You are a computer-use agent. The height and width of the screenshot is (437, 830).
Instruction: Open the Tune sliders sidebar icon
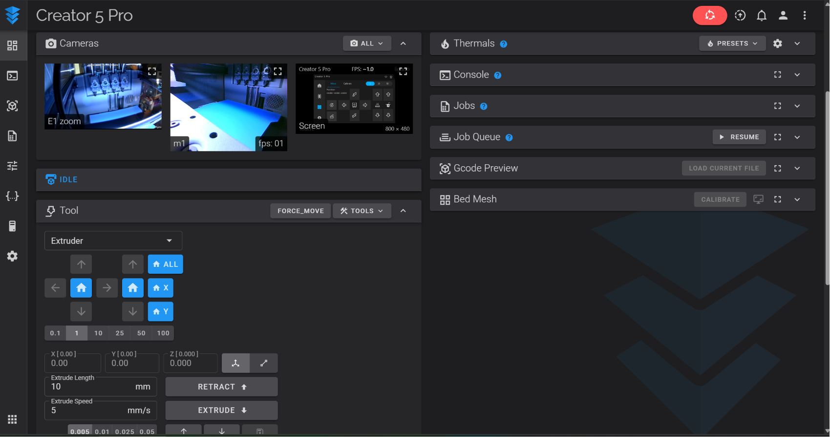coord(12,166)
